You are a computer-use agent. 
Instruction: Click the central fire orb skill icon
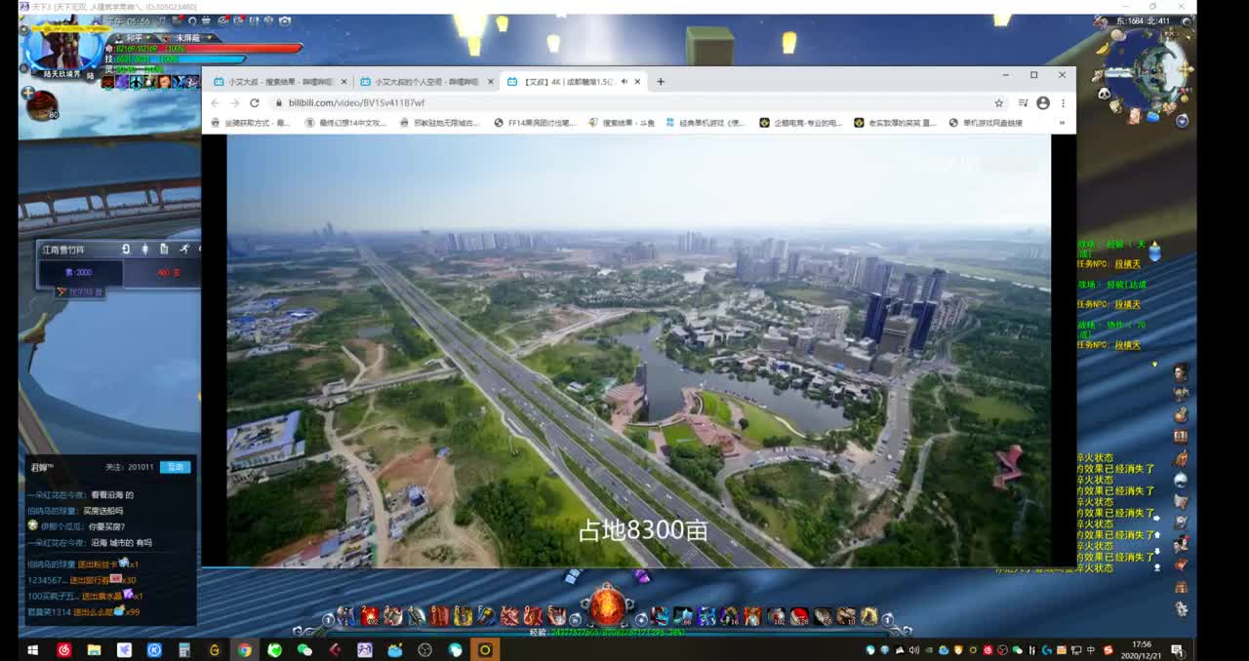607,606
